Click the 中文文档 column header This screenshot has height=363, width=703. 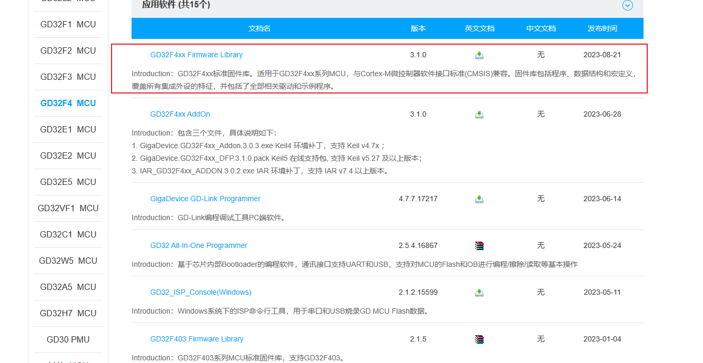[541, 28]
